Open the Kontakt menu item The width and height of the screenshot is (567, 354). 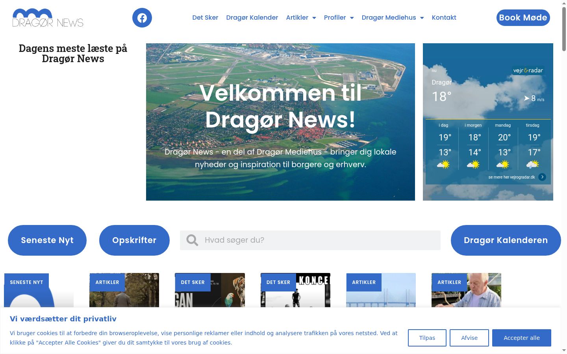click(444, 18)
